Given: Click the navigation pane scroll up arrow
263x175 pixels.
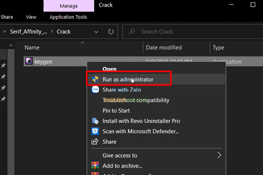Looking at the screenshot, I should click(x=11, y=45).
